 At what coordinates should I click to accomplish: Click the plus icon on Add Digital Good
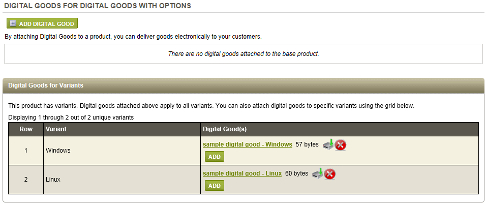pyautogui.click(x=13, y=23)
